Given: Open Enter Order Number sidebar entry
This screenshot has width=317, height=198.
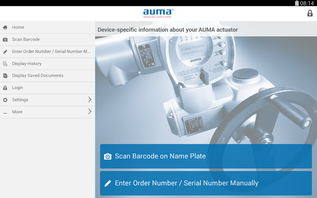Looking at the screenshot, I should [47, 52].
